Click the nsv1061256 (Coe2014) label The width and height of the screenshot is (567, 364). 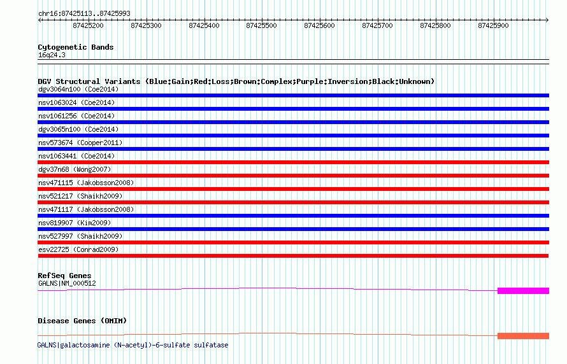76,116
